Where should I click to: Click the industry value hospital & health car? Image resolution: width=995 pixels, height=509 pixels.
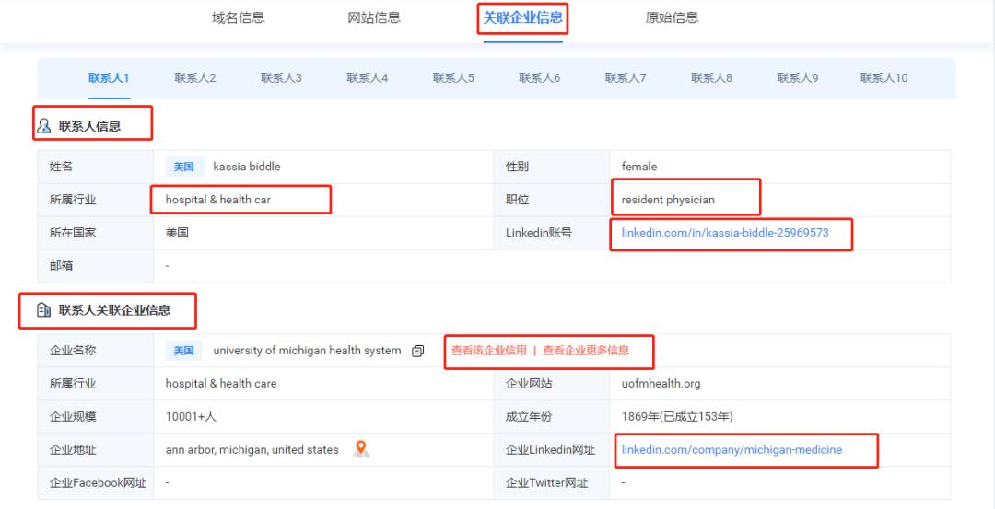point(218,200)
